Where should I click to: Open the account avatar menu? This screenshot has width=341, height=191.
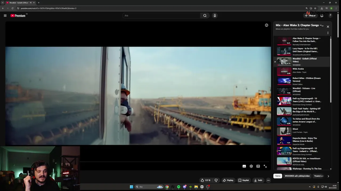[330, 16]
